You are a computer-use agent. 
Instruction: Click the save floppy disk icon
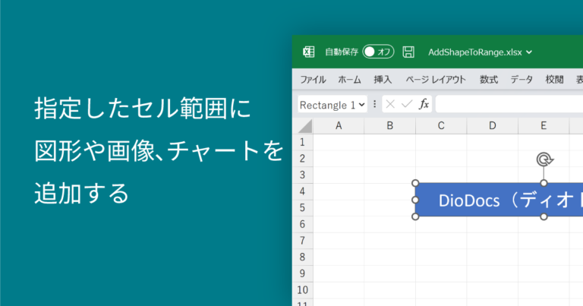(x=408, y=52)
